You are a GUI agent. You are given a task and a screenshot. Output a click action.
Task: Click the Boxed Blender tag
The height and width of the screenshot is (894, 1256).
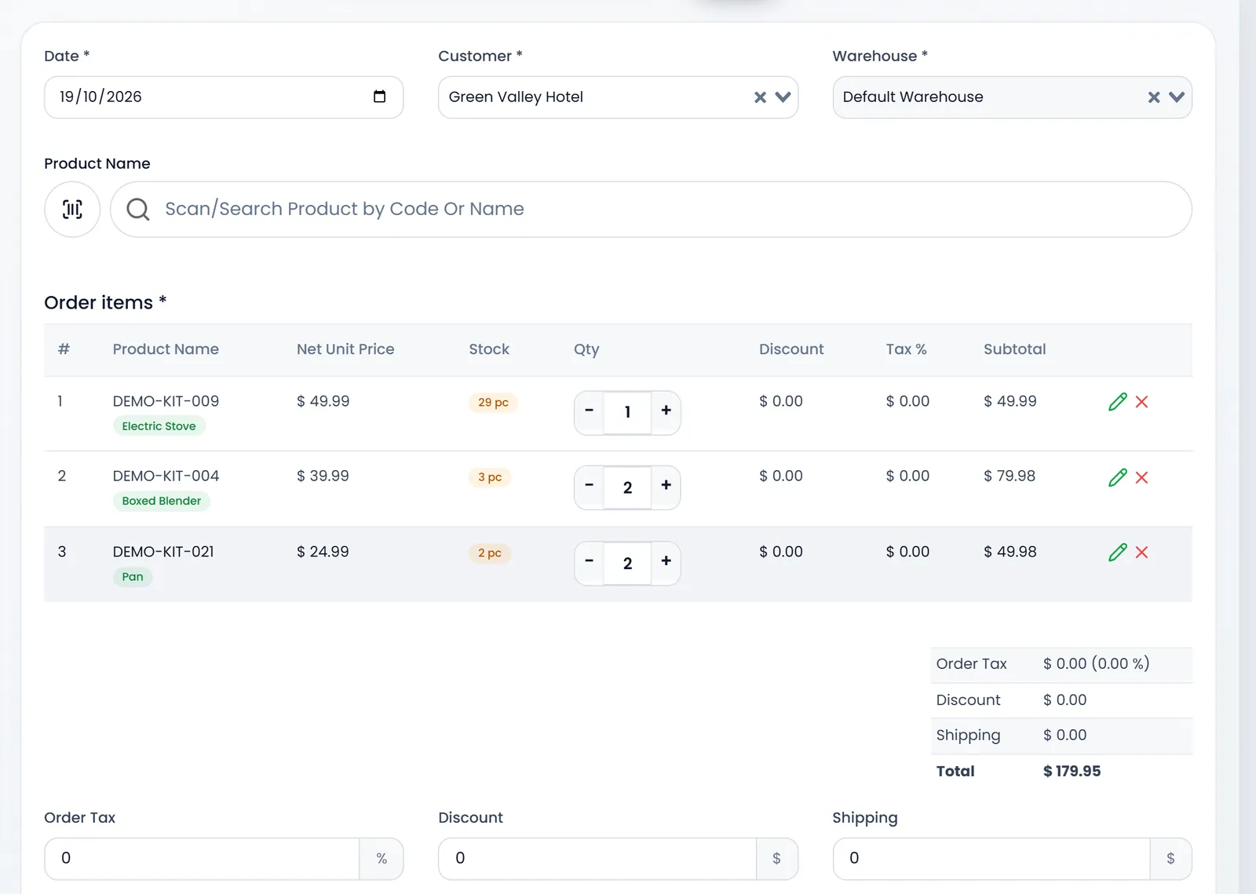click(161, 501)
